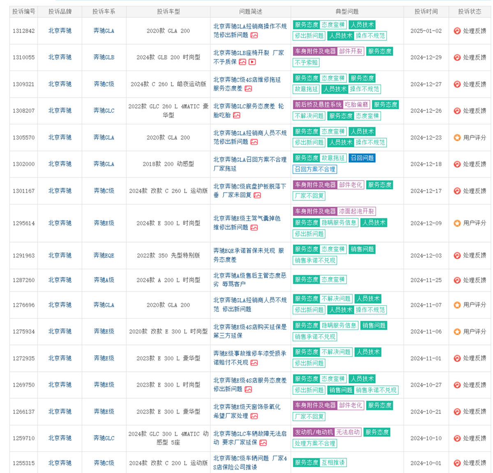Click orange 用户评分 icon for complaint 1305570
Screen dimensions: 493x473
click(x=457, y=138)
